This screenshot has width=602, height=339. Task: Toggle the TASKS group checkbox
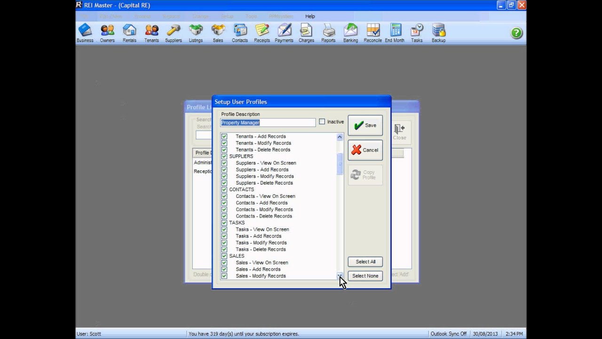pos(224,223)
